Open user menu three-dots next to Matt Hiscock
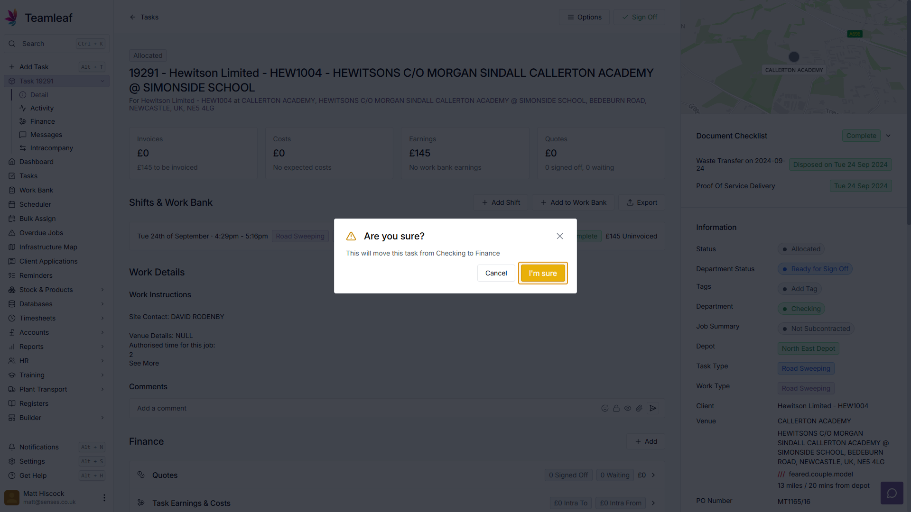The image size is (911, 512). 104,497
